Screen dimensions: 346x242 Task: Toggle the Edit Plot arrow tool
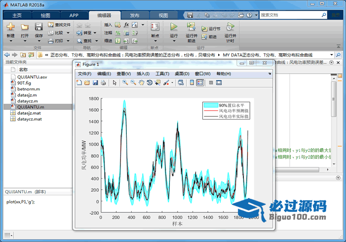[x=115, y=83]
